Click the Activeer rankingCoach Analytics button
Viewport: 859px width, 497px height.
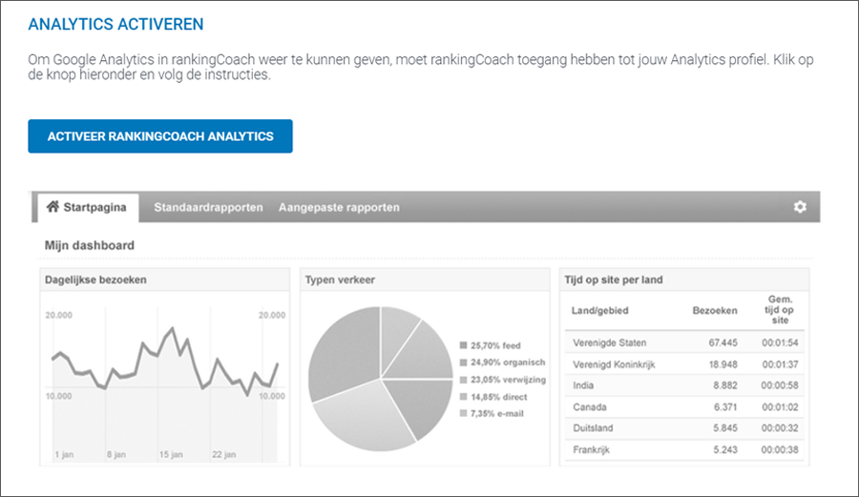pos(160,136)
